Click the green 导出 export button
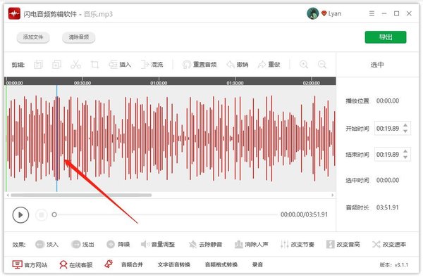The image size is (423, 277). pyautogui.click(x=386, y=37)
